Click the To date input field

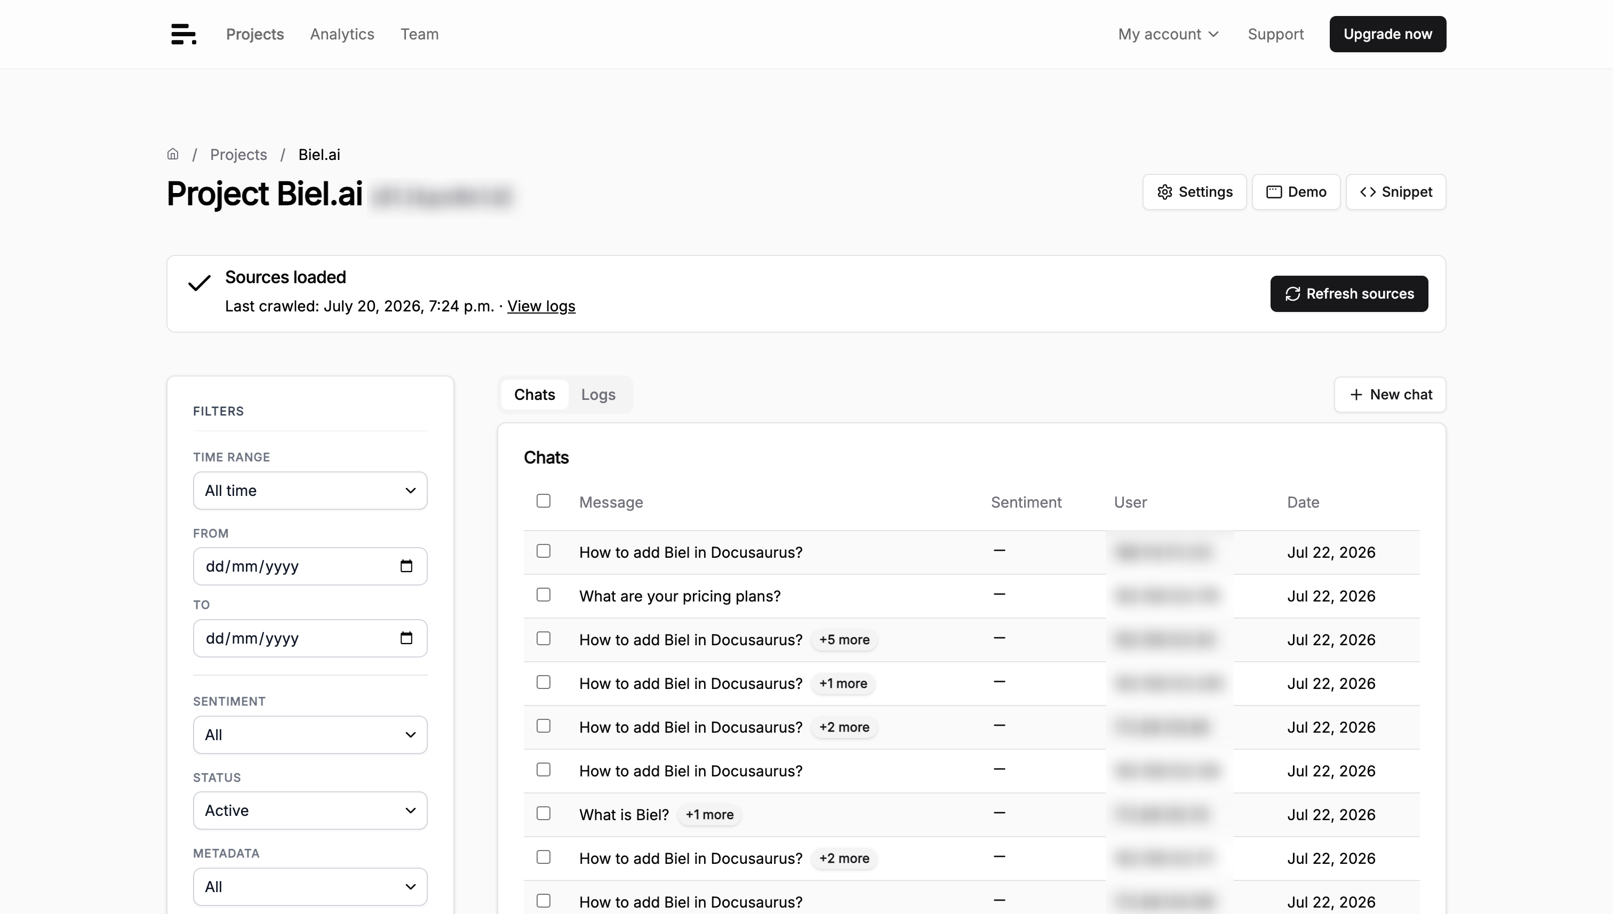coord(310,638)
